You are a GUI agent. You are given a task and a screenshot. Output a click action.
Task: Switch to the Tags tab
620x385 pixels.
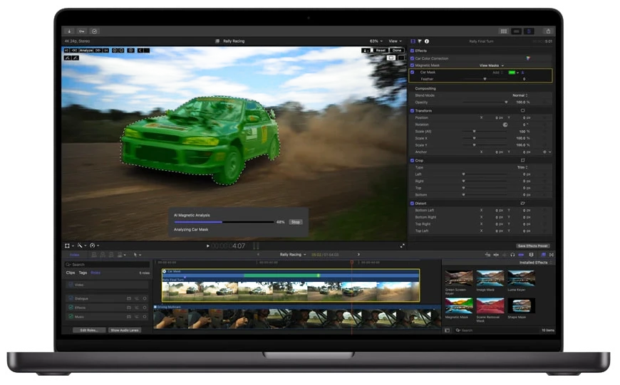pyautogui.click(x=83, y=273)
